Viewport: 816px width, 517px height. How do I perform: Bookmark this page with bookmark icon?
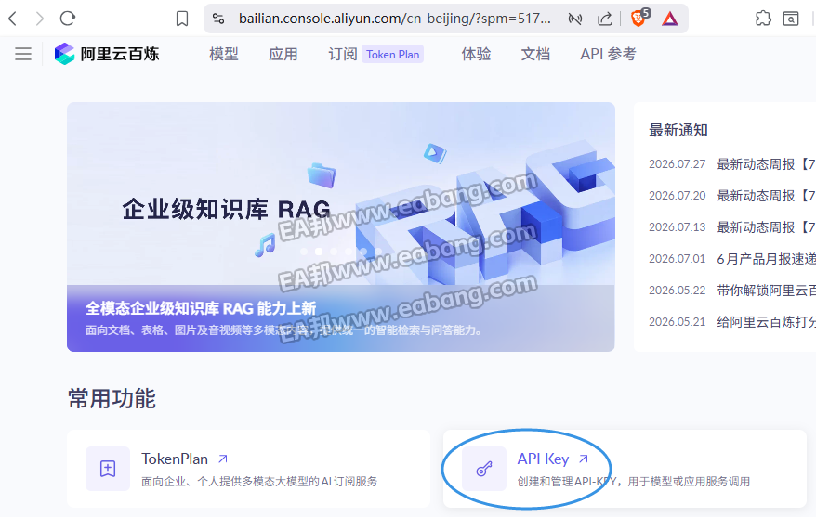[x=182, y=19]
